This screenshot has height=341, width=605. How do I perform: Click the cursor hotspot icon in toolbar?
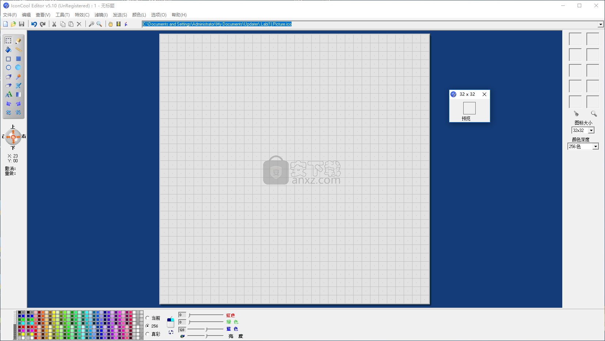(x=126, y=24)
